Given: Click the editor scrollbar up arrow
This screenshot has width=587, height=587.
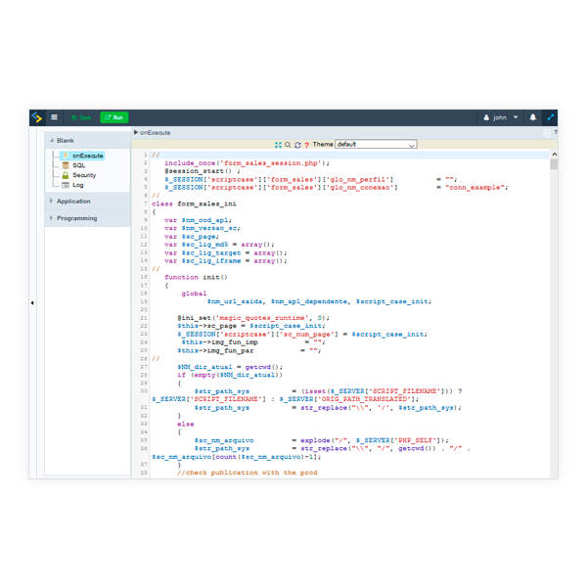Looking at the screenshot, I should coord(554,155).
